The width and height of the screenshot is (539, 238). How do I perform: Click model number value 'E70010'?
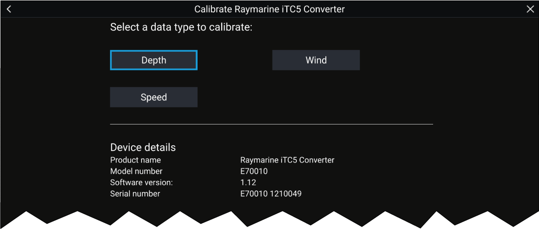pyautogui.click(x=254, y=171)
